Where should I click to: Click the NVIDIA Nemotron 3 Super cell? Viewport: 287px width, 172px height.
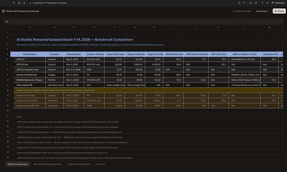30,80
